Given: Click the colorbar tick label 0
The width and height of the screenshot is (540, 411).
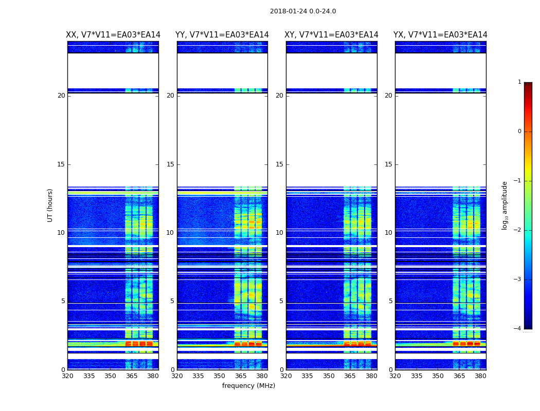Looking at the screenshot, I should 519,132.
